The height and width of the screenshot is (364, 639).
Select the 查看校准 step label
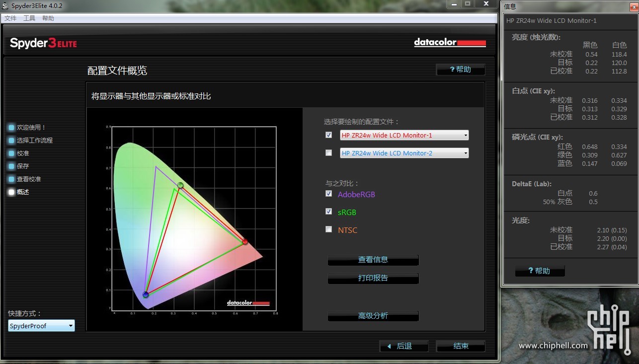click(29, 179)
